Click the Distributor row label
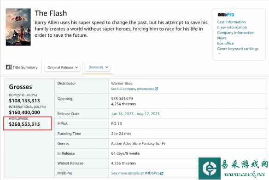 pos(67,83)
